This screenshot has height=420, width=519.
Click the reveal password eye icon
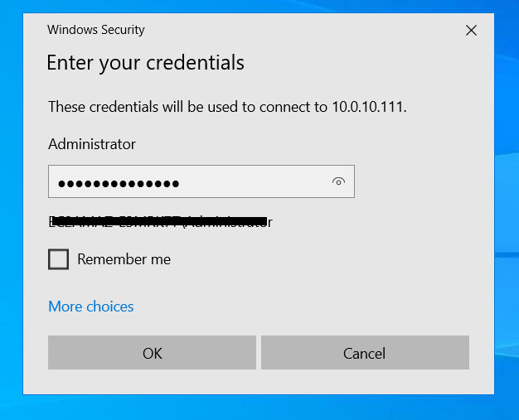(x=337, y=182)
